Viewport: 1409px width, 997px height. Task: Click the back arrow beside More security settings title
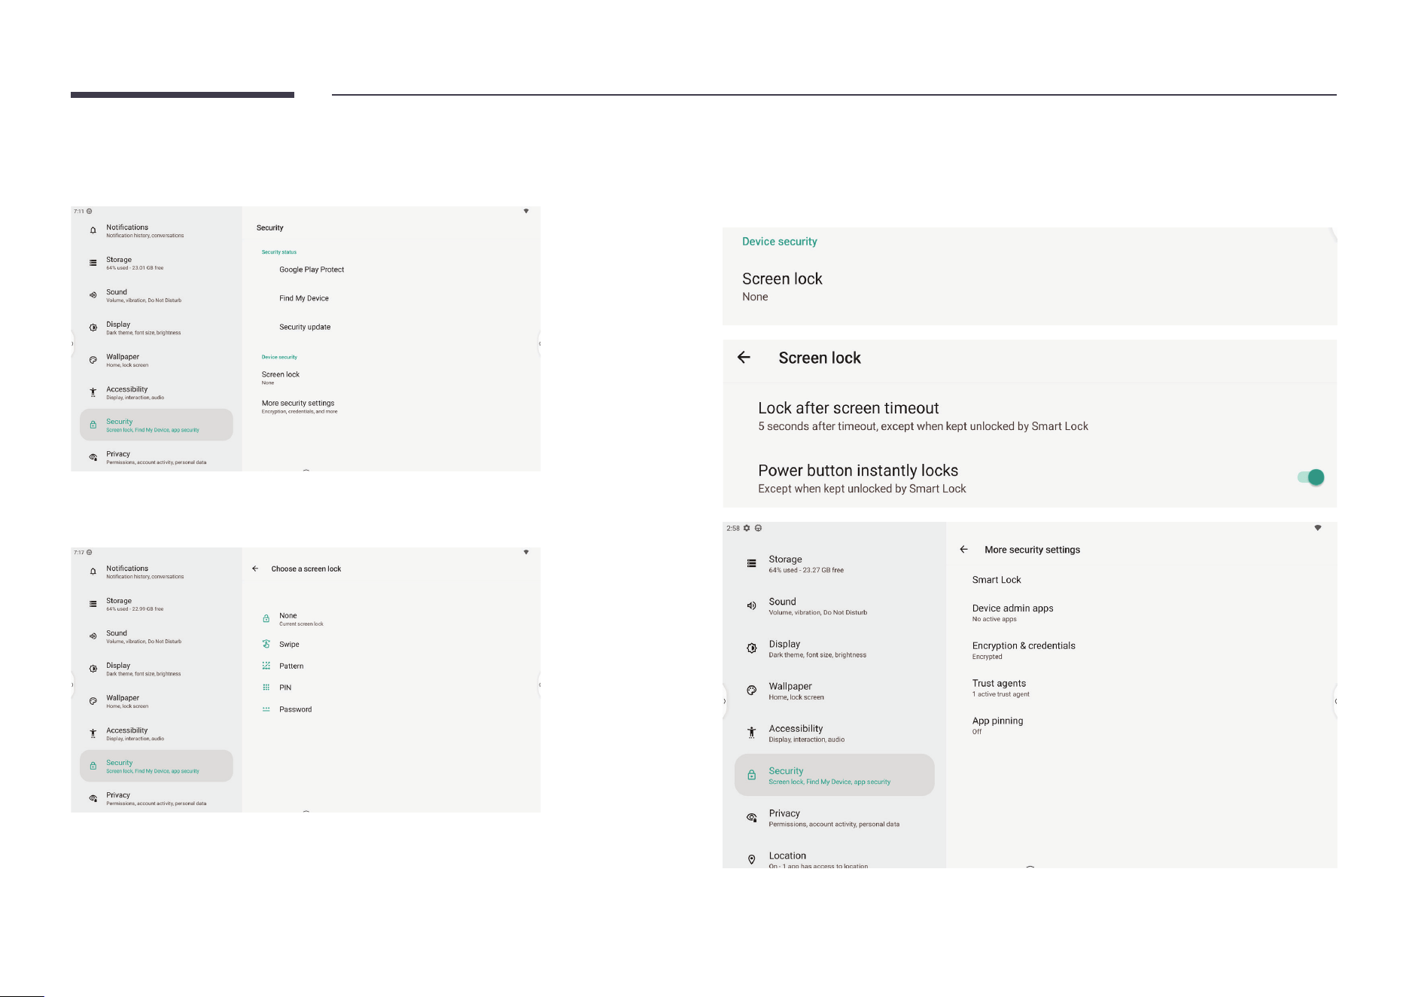963,550
